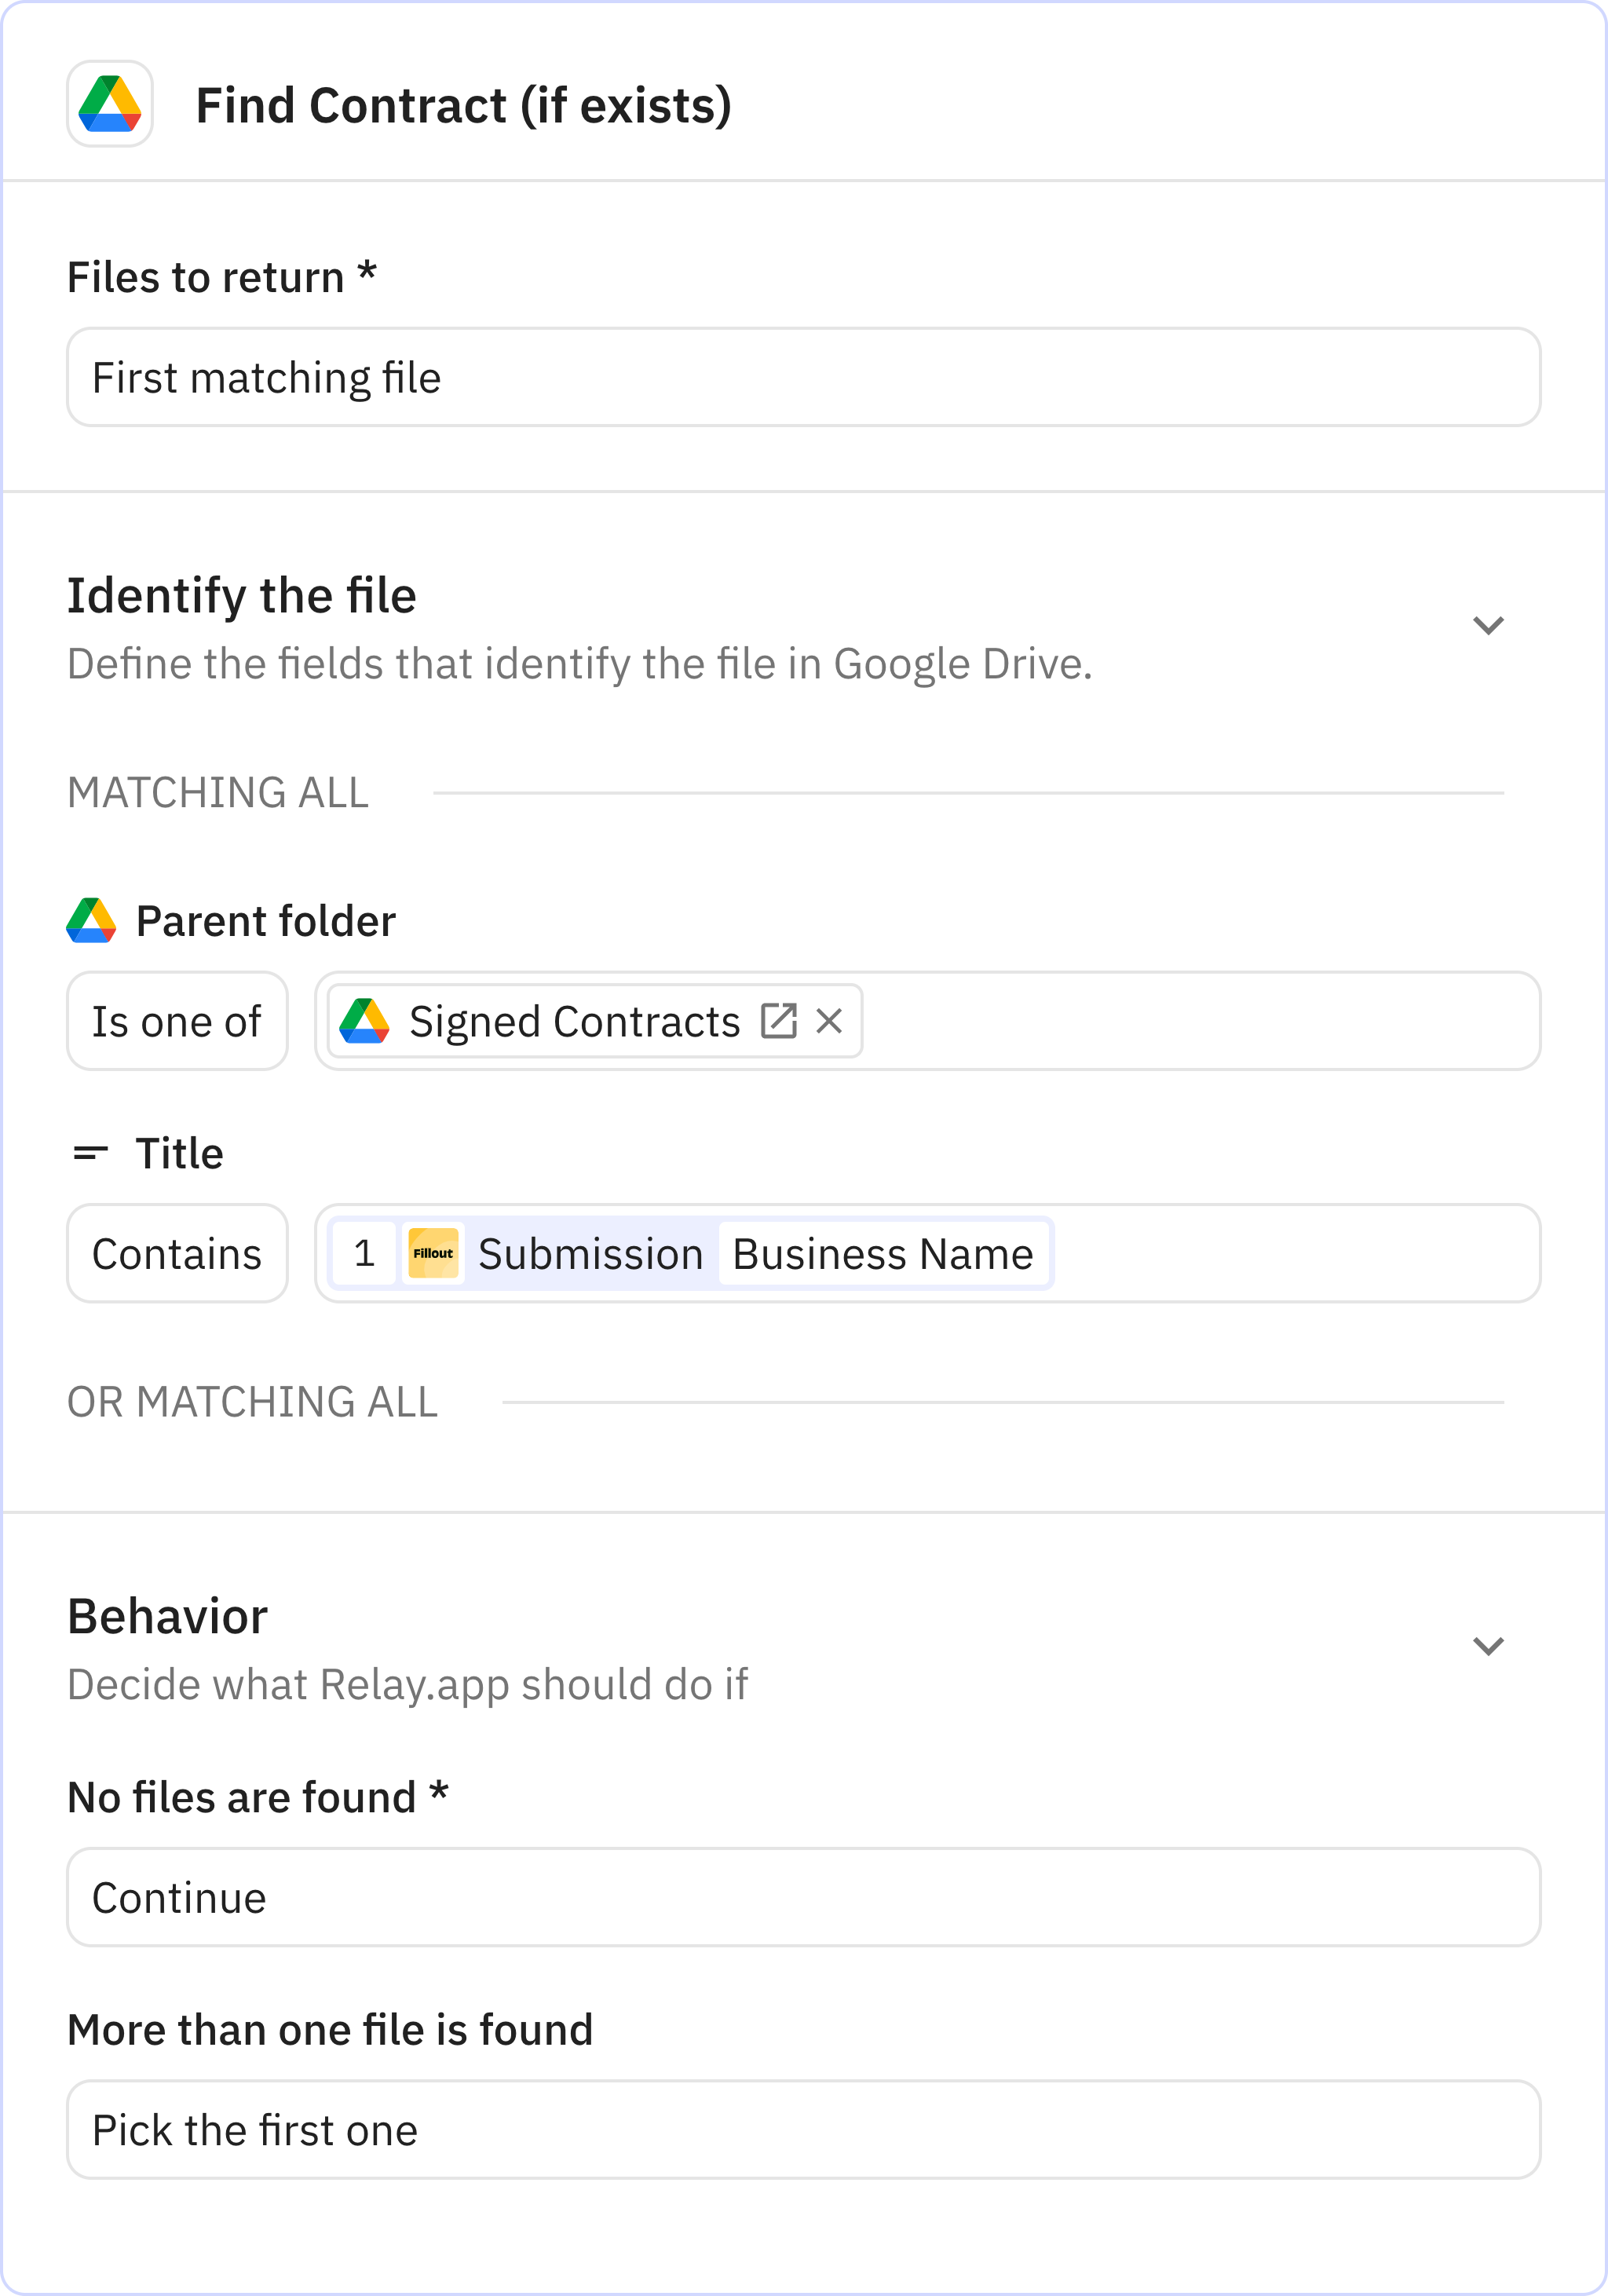Click the Signed Contracts folder name
The width and height of the screenshot is (1608, 2296).
pos(574,1021)
